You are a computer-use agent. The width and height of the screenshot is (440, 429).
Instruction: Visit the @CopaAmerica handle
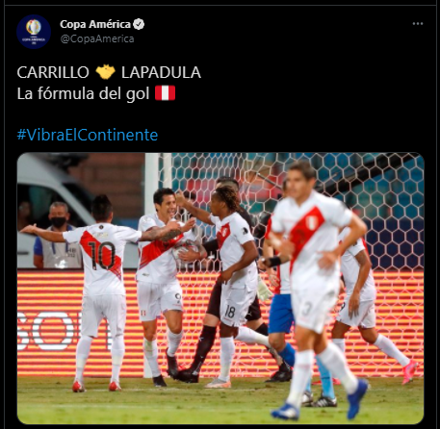tap(97, 38)
